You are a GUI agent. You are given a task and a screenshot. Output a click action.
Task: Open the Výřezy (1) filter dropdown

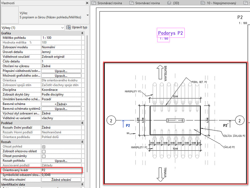coord(62,28)
